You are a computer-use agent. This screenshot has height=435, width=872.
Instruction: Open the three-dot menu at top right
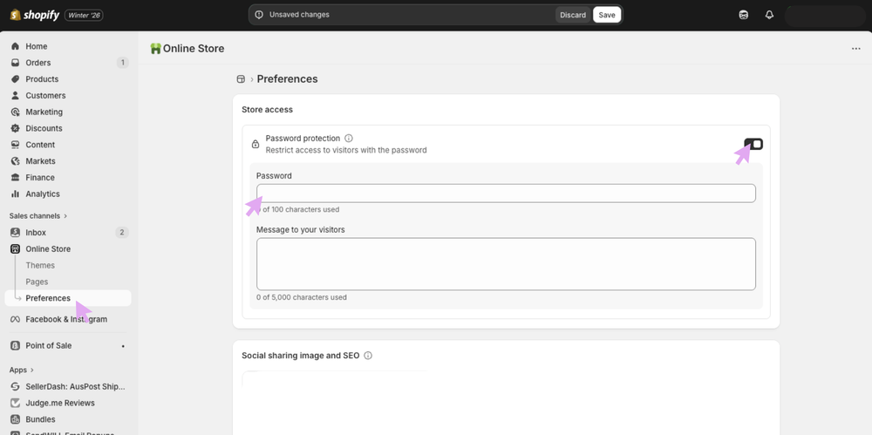[x=855, y=49]
